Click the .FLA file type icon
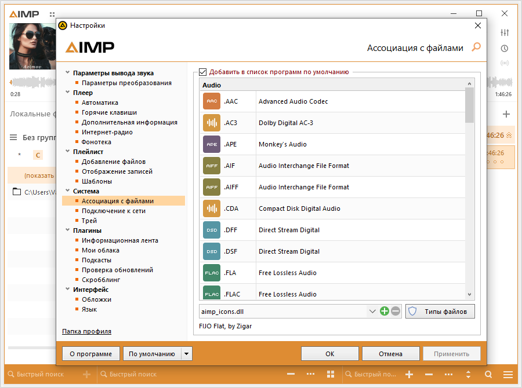 [x=211, y=273]
